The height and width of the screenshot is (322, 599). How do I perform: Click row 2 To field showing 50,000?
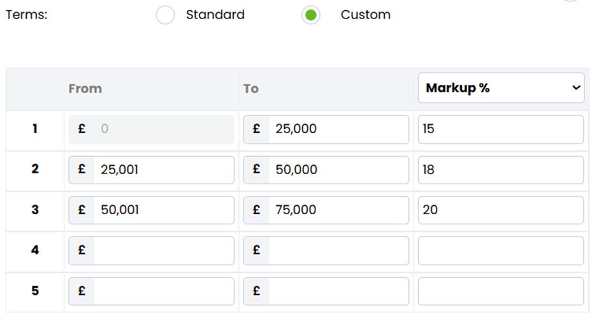pyautogui.click(x=338, y=170)
